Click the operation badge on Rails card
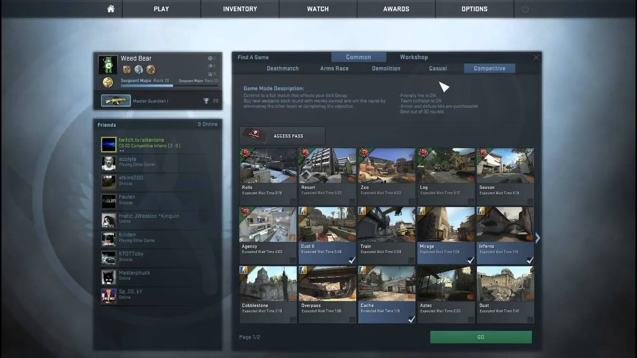The image size is (637, 358). point(245,153)
